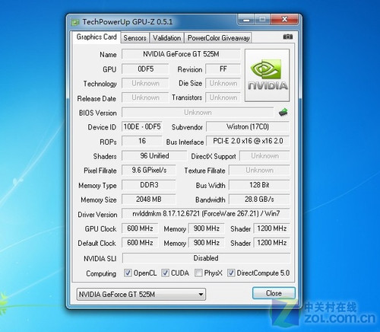Click the Pixel Fillrate 9.6 GPixel/s field
Image resolution: width=380 pixels, height=332 pixels.
click(x=149, y=170)
